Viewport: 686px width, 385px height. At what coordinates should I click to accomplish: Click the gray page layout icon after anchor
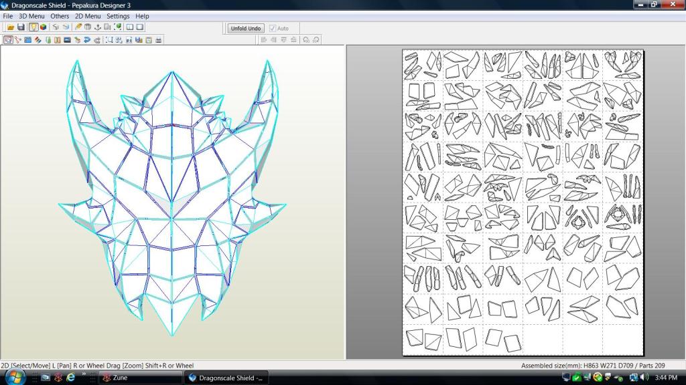click(x=107, y=27)
